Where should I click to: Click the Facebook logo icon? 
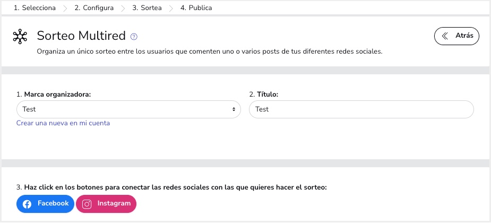pos(27,204)
